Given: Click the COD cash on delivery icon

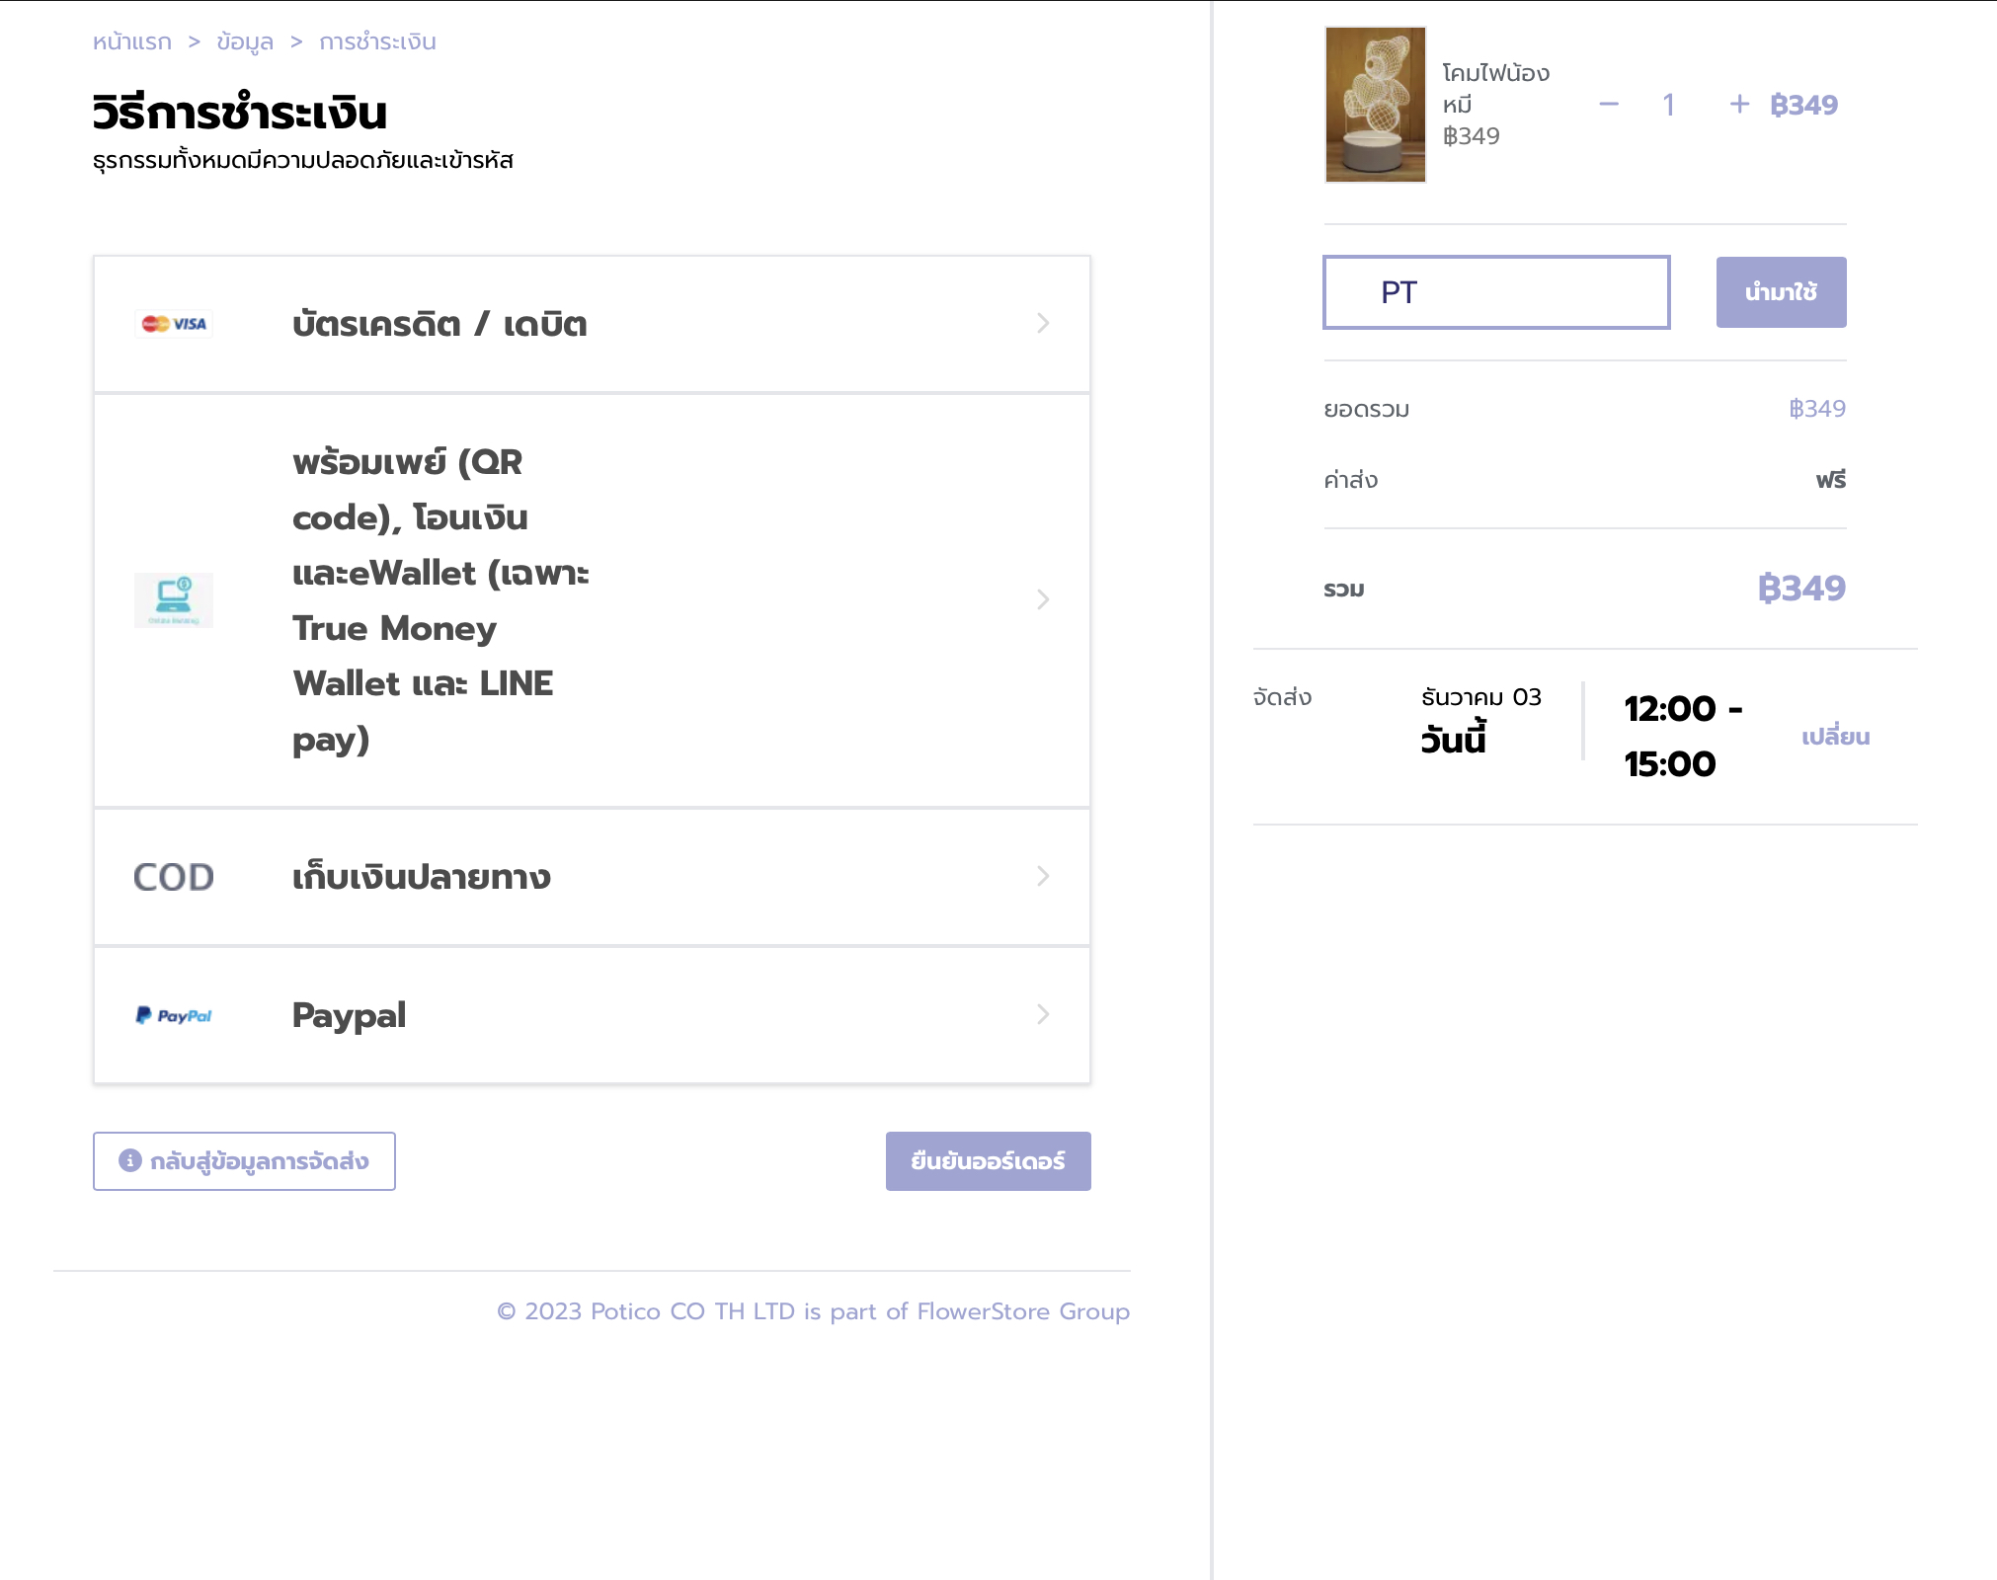Looking at the screenshot, I should [x=174, y=877].
